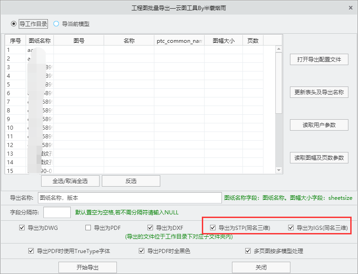358x274 pixels.
Task: Click the 关闭 button
Action: 261,267
